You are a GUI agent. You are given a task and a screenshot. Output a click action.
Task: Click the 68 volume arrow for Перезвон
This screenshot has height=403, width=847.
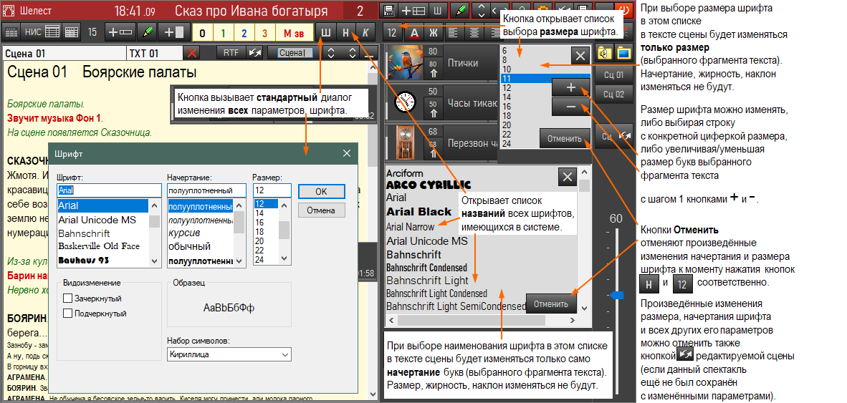pyautogui.click(x=432, y=149)
